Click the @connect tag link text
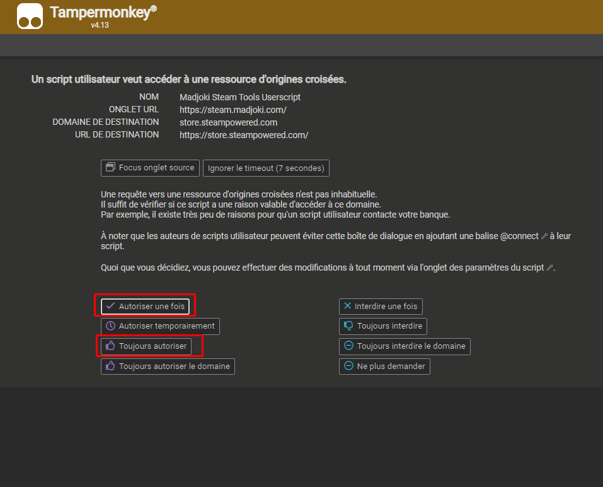The image size is (603, 487). pos(520,236)
